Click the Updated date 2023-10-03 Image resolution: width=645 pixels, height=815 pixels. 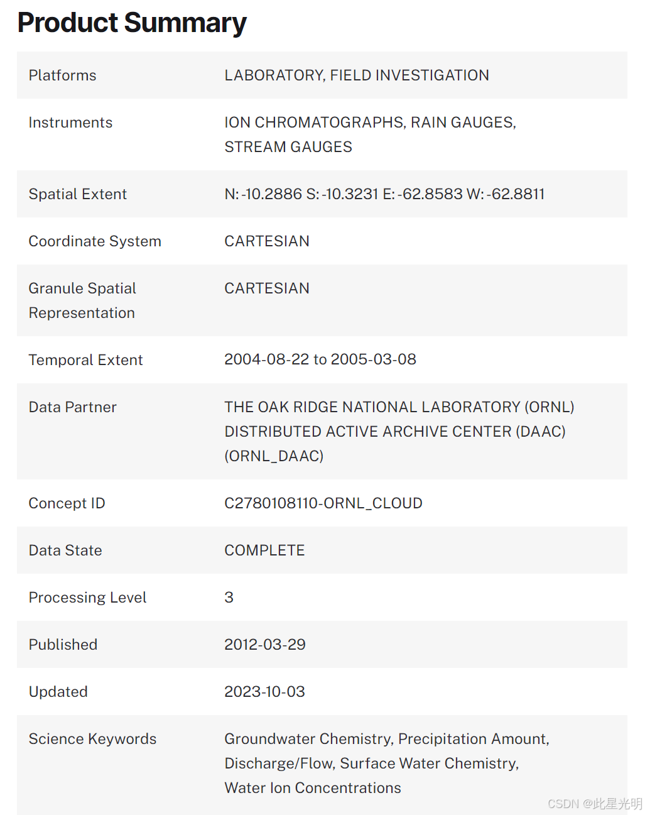point(264,692)
